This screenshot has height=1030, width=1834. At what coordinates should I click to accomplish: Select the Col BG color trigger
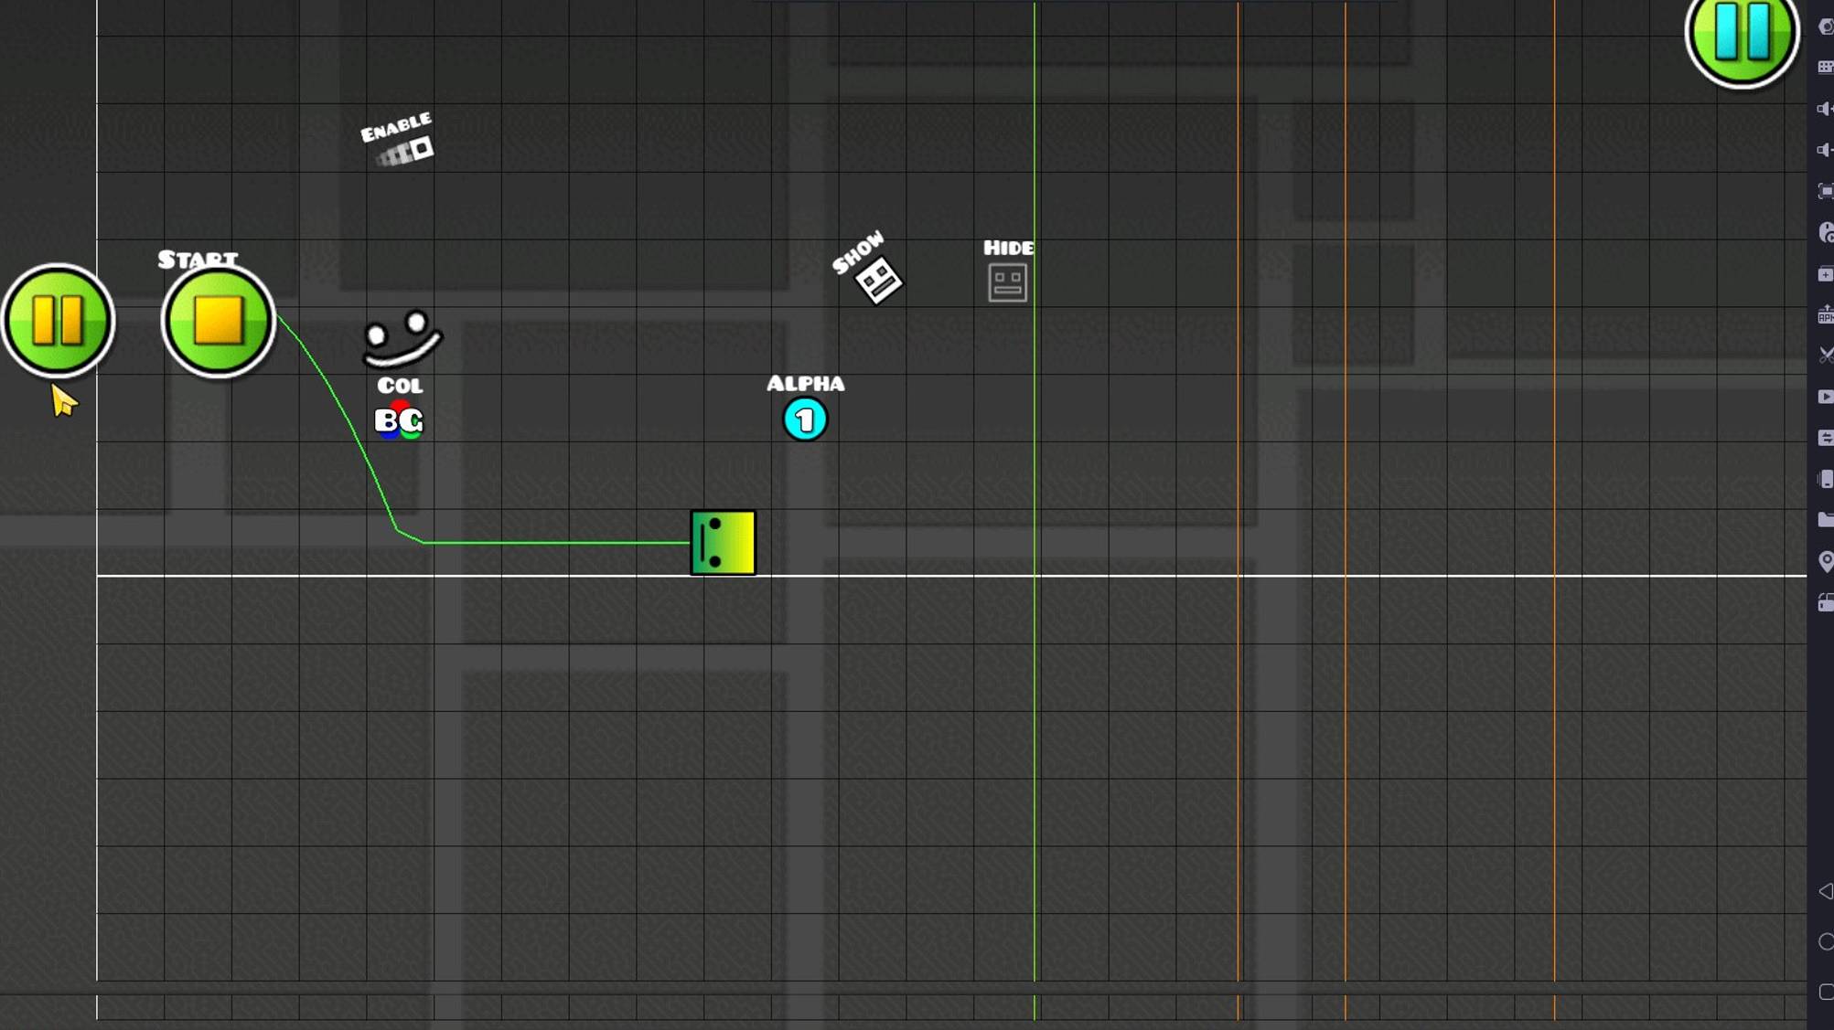(400, 409)
